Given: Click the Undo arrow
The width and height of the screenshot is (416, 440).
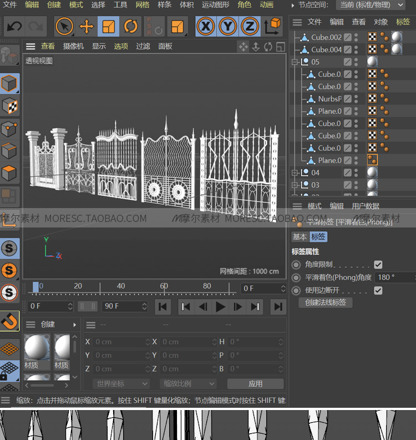Looking at the screenshot, I should point(15,26).
